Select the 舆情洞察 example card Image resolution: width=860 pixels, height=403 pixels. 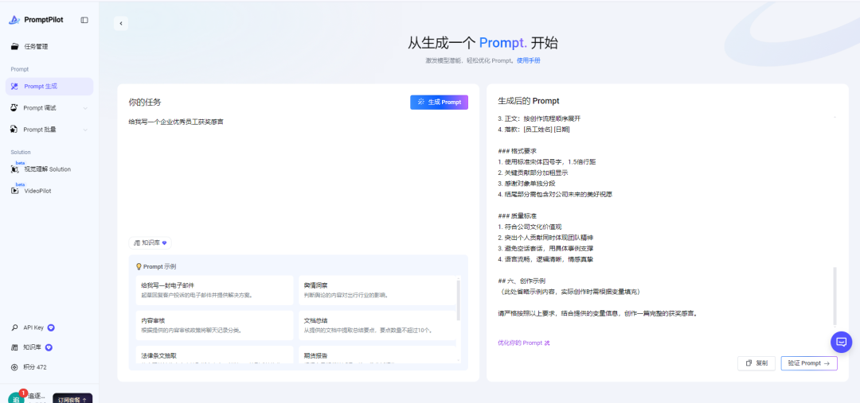(x=377, y=290)
